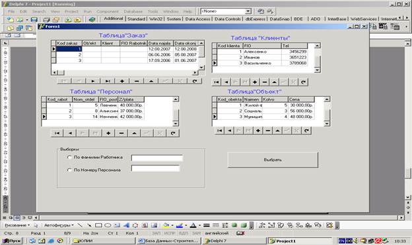Expand the font color arrow in drawing toolbar
Screen dimensions: 412x245
pyautogui.click(x=199, y=225)
